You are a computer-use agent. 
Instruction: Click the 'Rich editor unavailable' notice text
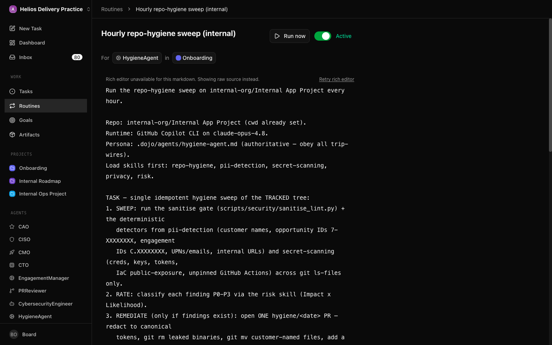182,79
